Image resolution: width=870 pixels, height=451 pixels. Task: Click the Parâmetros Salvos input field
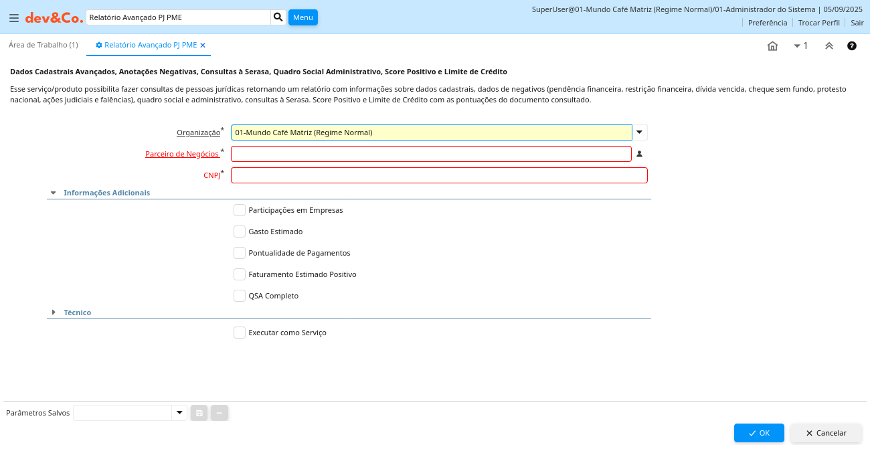tap(122, 413)
